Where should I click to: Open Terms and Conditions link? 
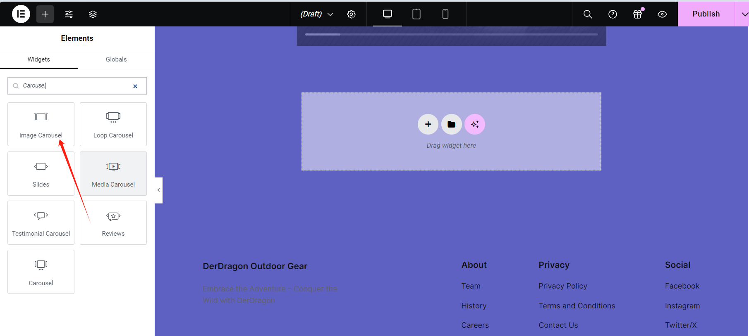(577, 306)
